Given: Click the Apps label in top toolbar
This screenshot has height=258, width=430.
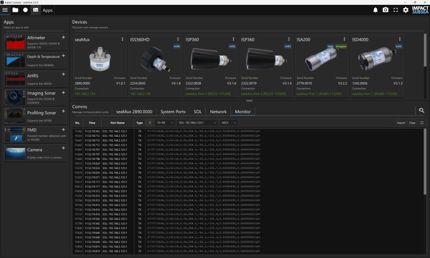Looking at the screenshot, I should [47, 10].
